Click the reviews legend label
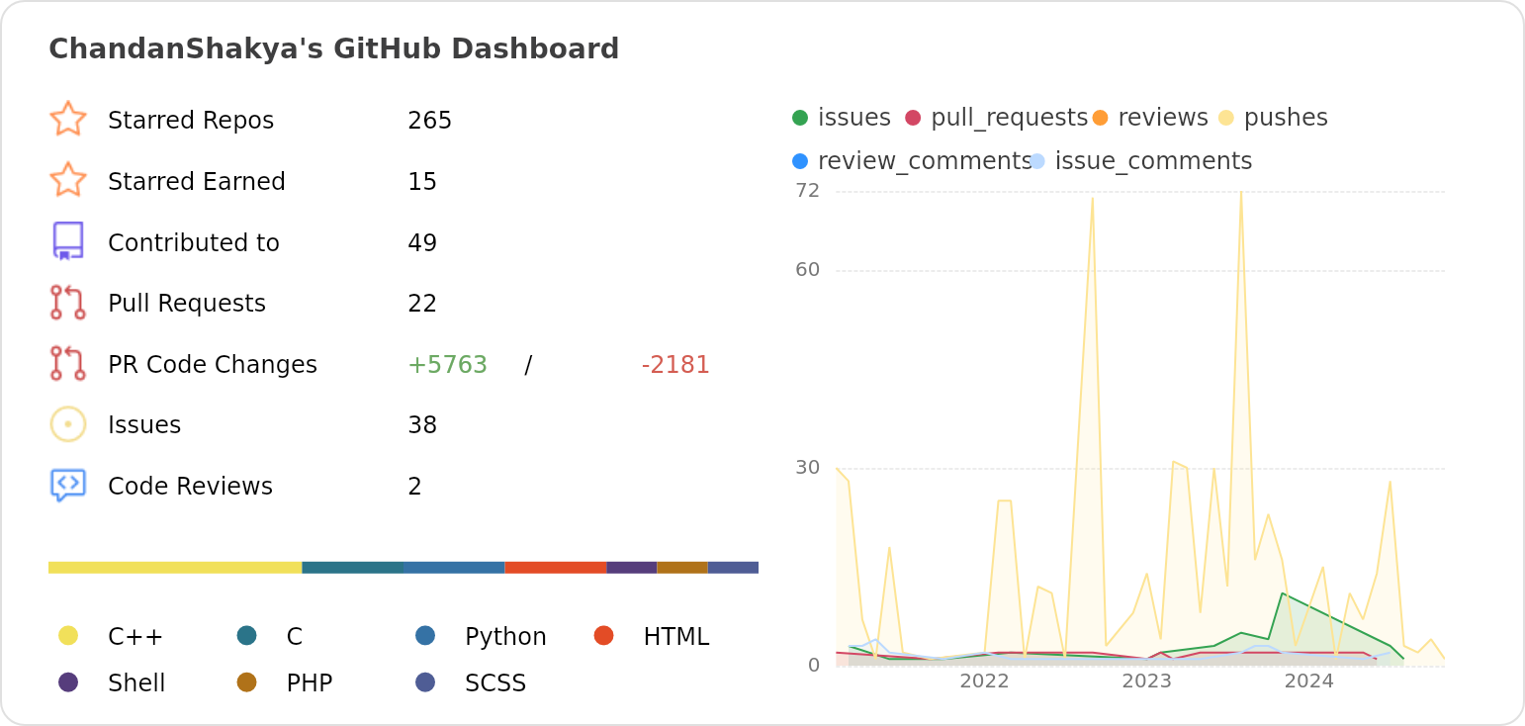The width and height of the screenshot is (1525, 726). (1163, 118)
